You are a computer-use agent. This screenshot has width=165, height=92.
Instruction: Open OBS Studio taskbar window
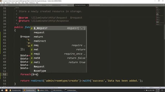coord(57,90)
